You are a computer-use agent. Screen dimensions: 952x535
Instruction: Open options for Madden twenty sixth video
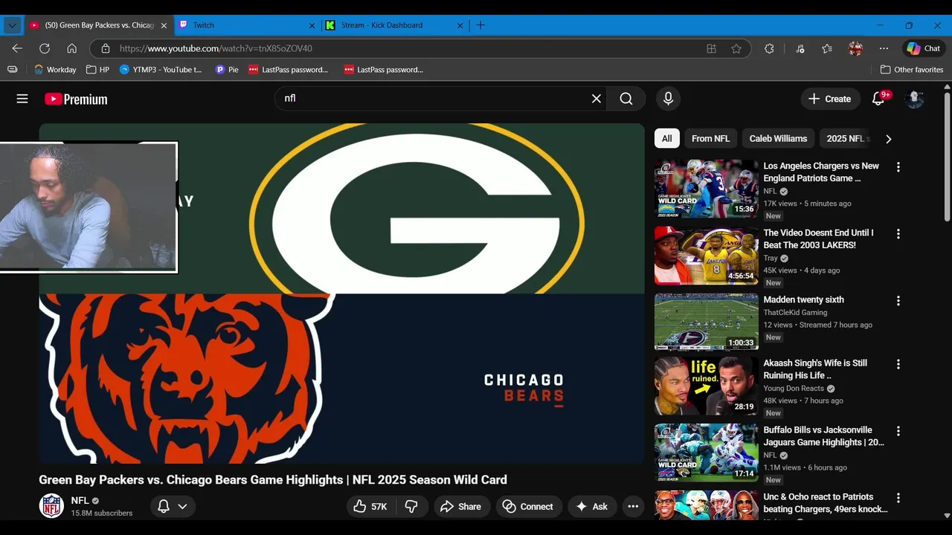tap(898, 301)
